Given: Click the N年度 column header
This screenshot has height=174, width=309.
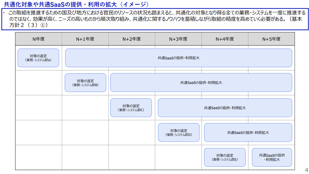Looking at the screenshot, I should 39,39.
